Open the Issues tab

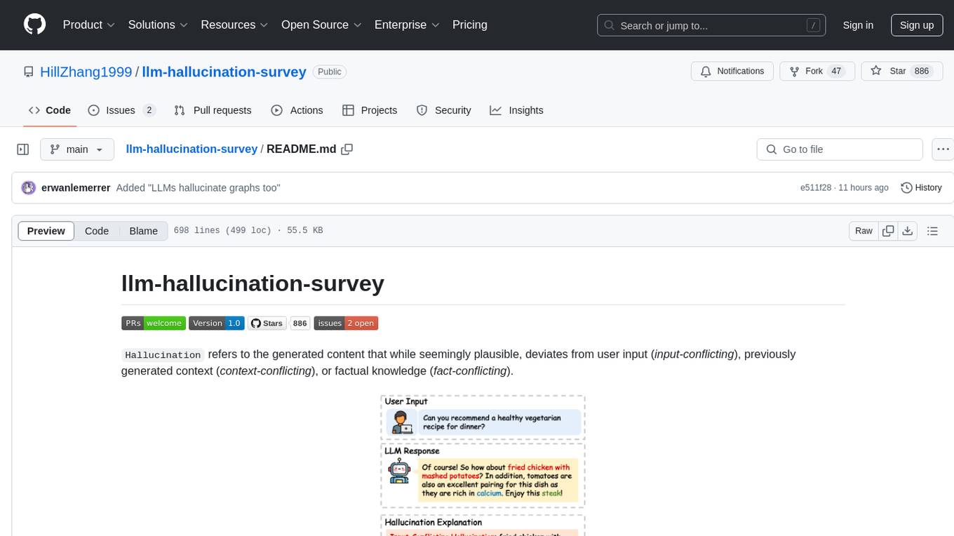(121, 110)
